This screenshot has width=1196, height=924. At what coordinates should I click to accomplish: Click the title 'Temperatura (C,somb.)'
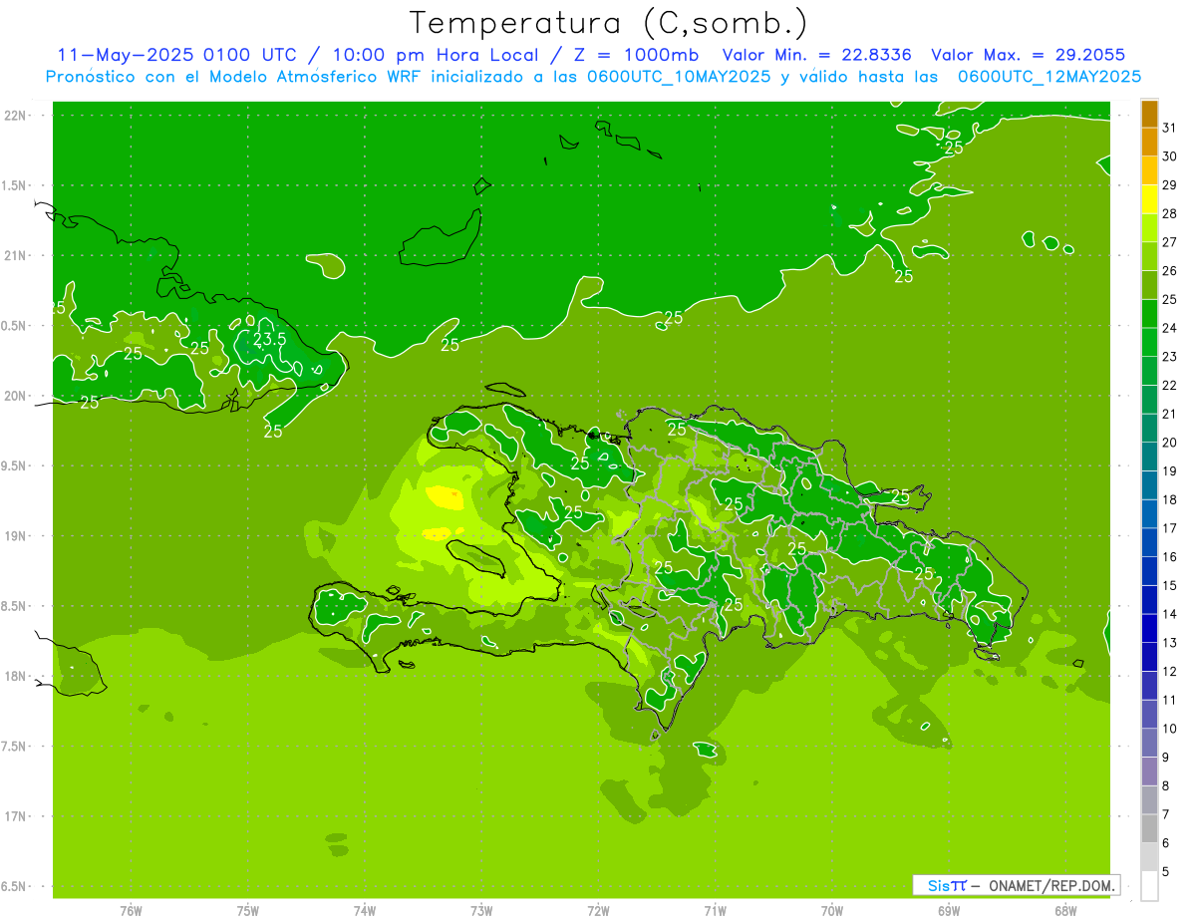609,24
